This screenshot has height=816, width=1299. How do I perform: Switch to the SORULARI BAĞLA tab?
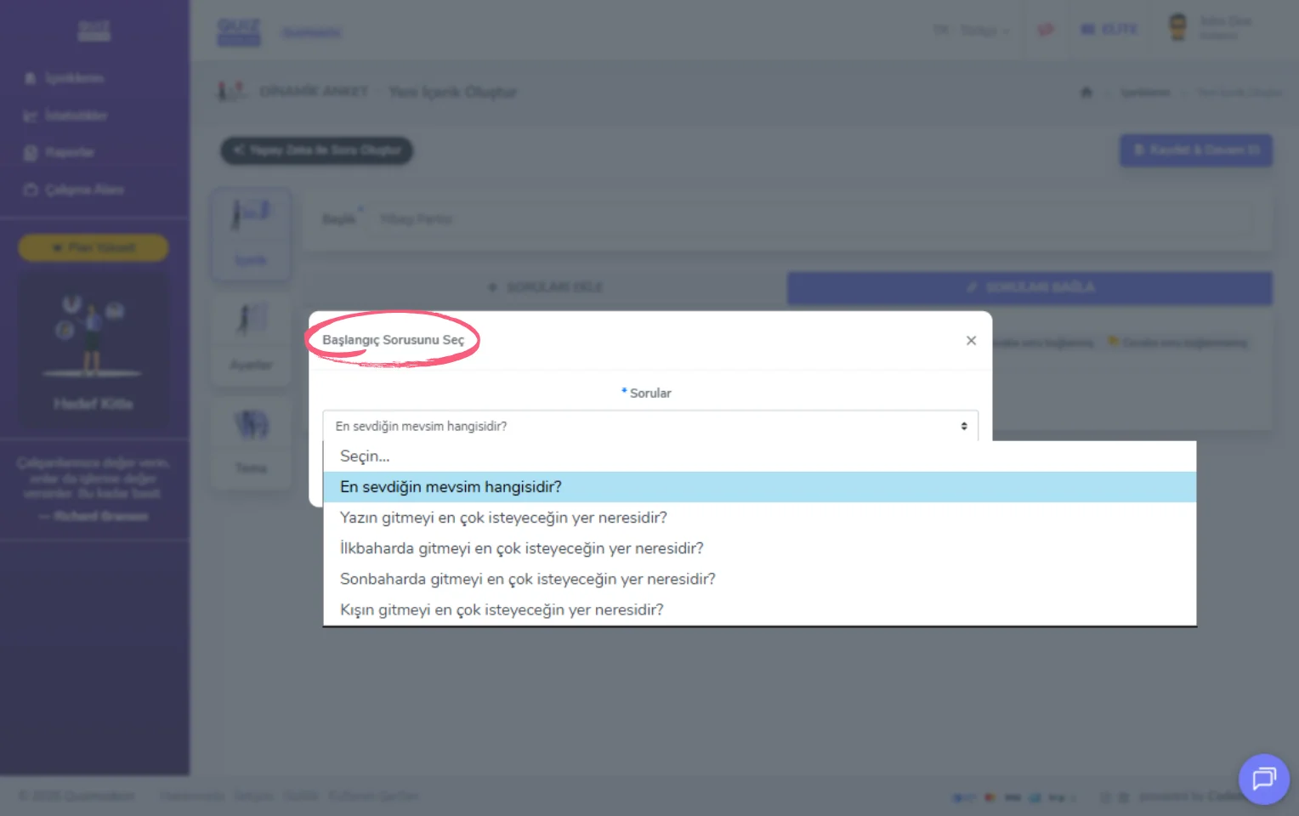(1030, 288)
